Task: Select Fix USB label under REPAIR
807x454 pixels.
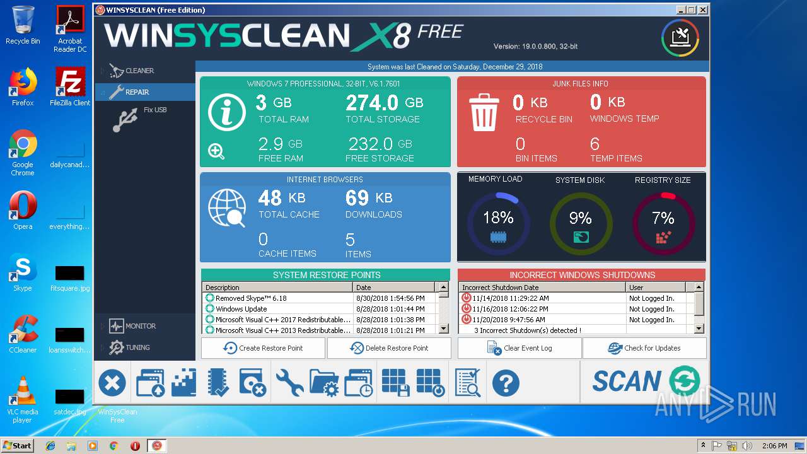Action: point(155,110)
